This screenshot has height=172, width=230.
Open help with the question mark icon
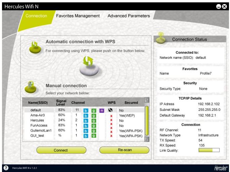[x=6, y=168]
